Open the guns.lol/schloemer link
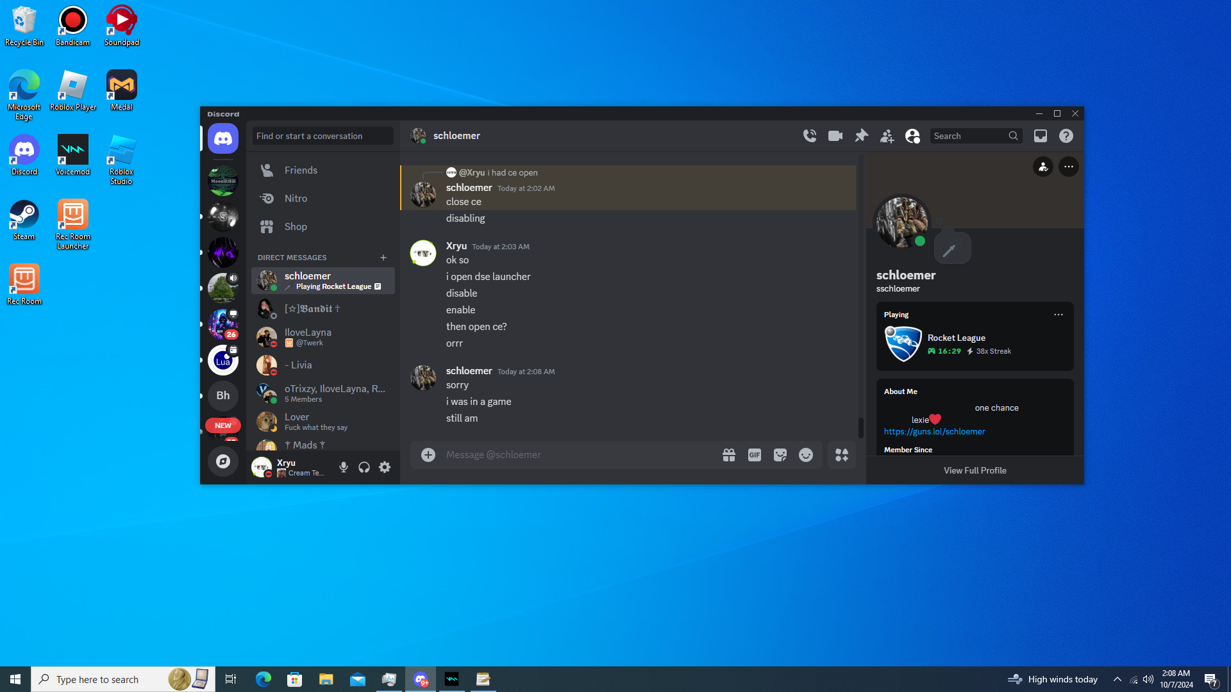The image size is (1231, 692). [934, 432]
